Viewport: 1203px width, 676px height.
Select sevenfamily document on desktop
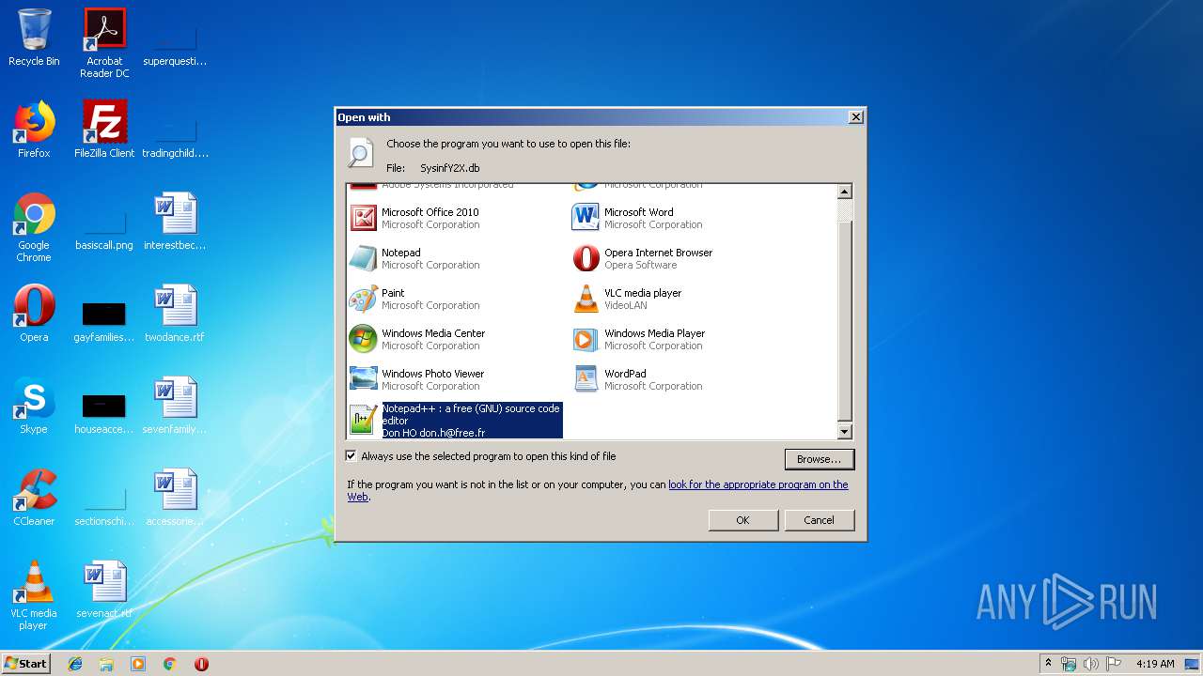coord(175,406)
